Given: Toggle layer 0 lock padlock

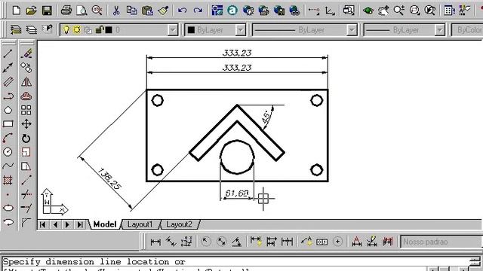Looking at the screenshot, I should 99,30.
